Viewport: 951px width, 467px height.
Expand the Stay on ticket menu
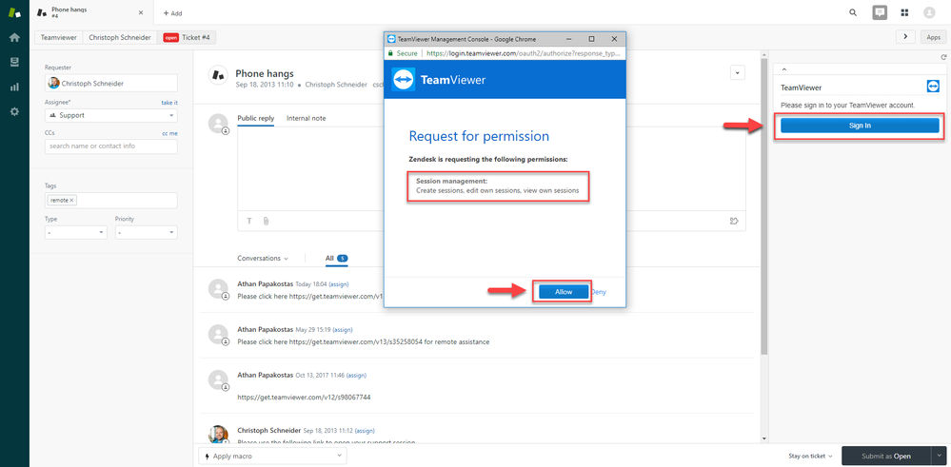click(810, 457)
